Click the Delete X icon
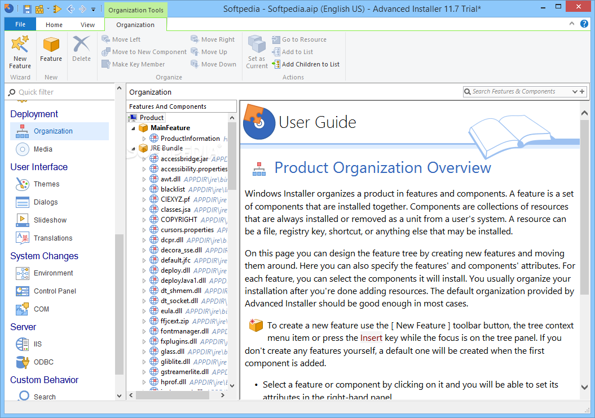Viewport: 595px width, 418px height. click(x=81, y=44)
